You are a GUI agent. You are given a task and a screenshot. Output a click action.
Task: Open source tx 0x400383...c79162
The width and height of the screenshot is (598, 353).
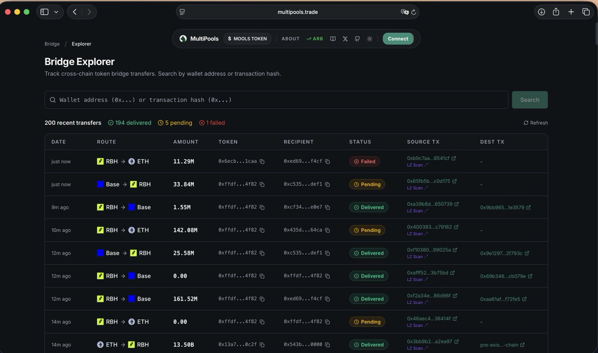point(433,227)
